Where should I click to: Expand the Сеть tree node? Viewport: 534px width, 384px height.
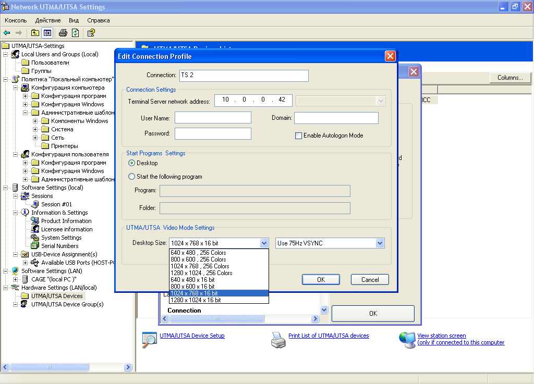click(35, 138)
